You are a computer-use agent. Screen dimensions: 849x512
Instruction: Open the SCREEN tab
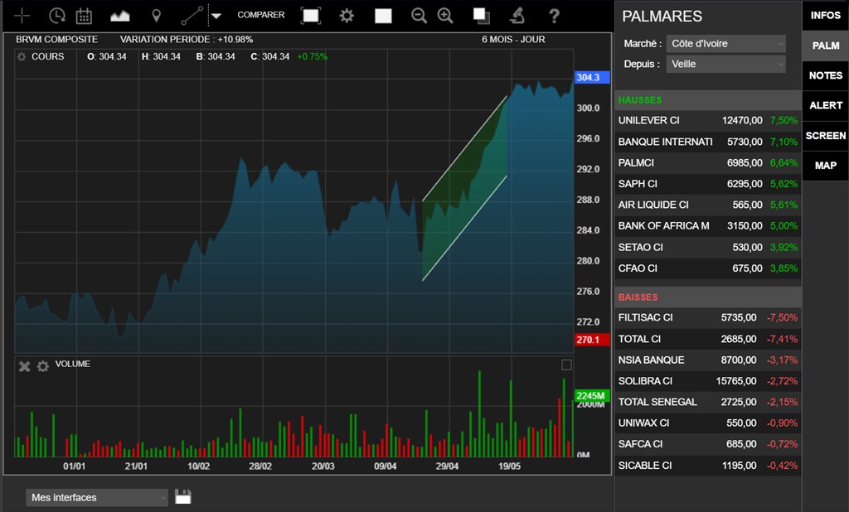click(825, 136)
